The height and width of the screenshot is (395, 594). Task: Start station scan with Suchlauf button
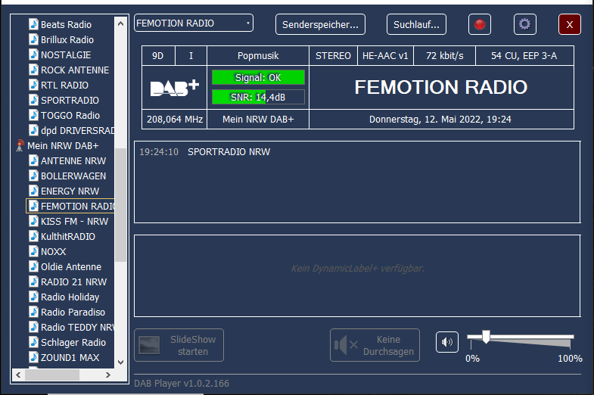click(416, 24)
